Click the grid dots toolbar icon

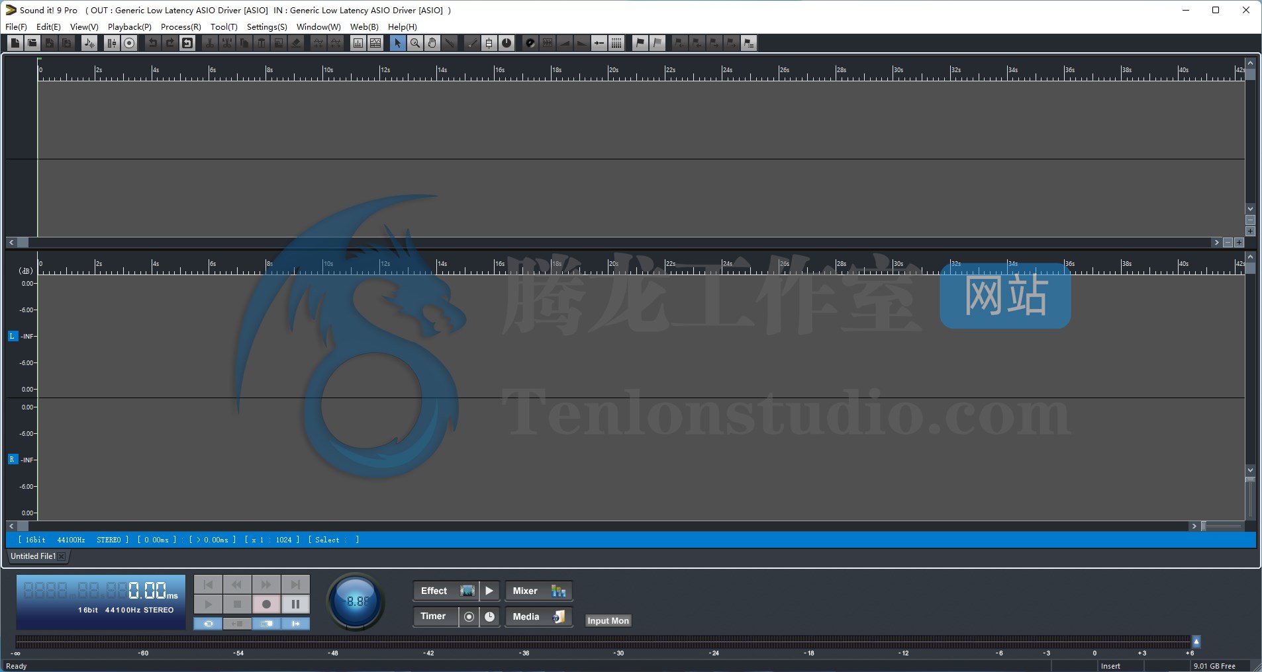point(616,43)
